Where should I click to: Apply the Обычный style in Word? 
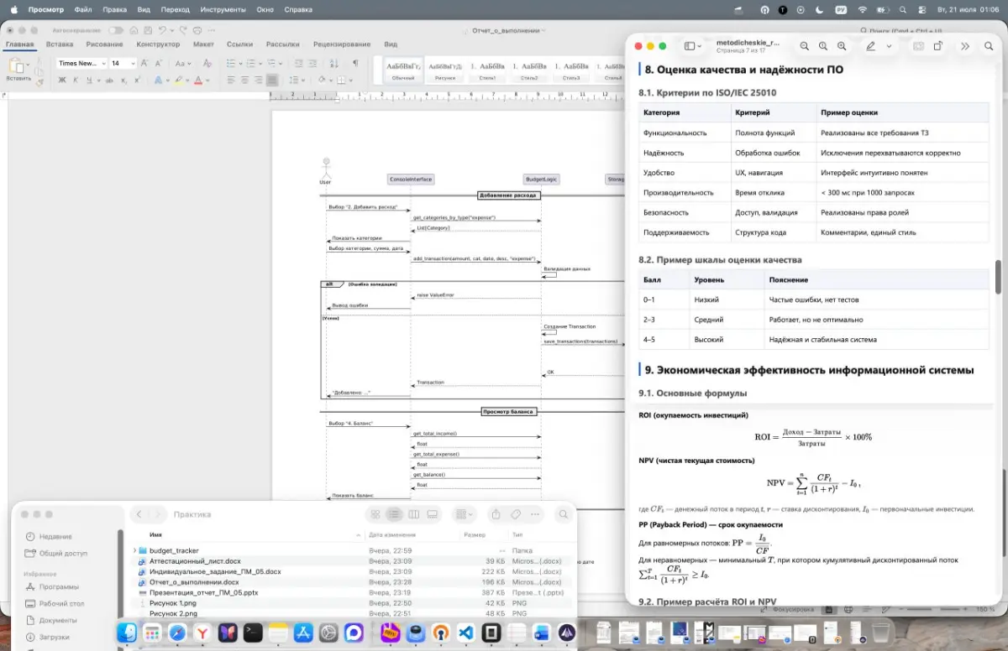403,70
